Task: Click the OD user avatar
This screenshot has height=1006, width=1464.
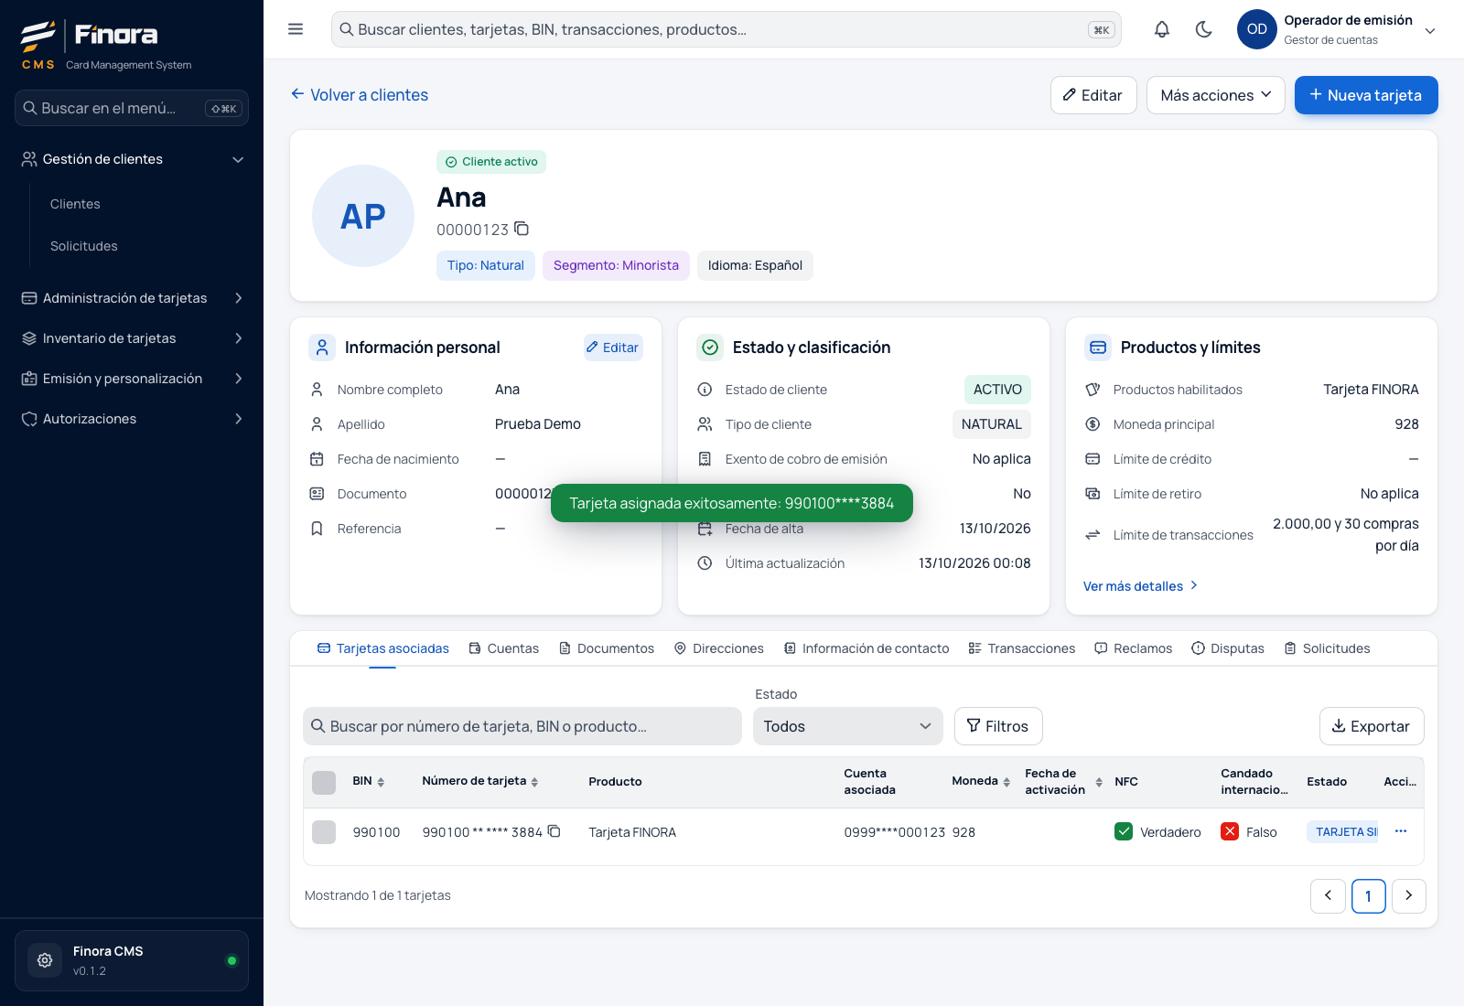Action: pyautogui.click(x=1257, y=29)
